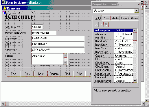Select the BaseClass property row
This screenshot has width=149, height=107.
[114, 48]
